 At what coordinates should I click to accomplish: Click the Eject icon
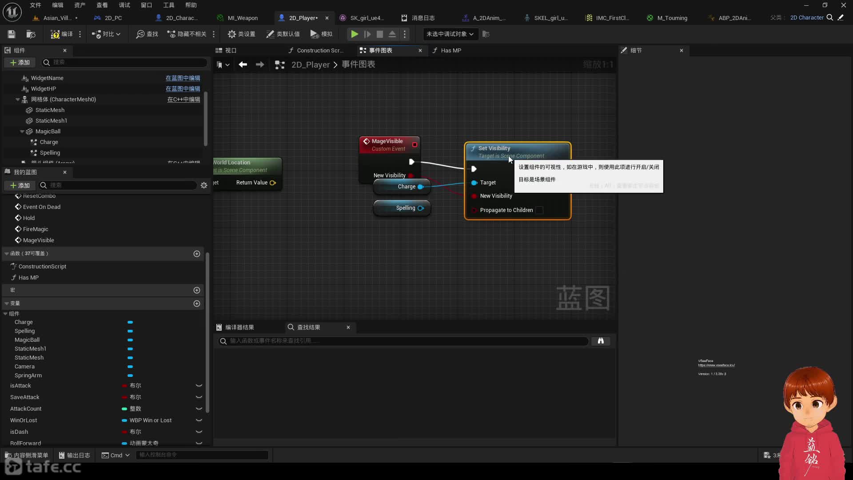pyautogui.click(x=392, y=34)
